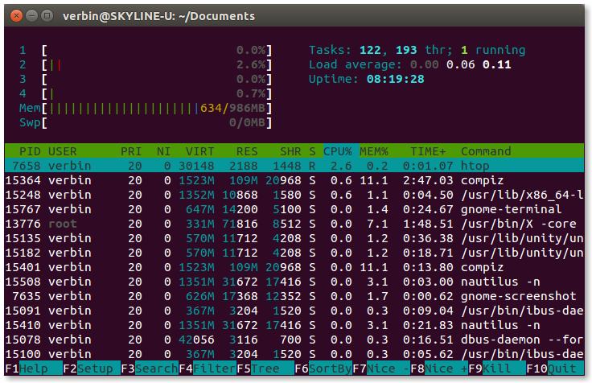Click F7 Nice - button

pyautogui.click(x=381, y=369)
